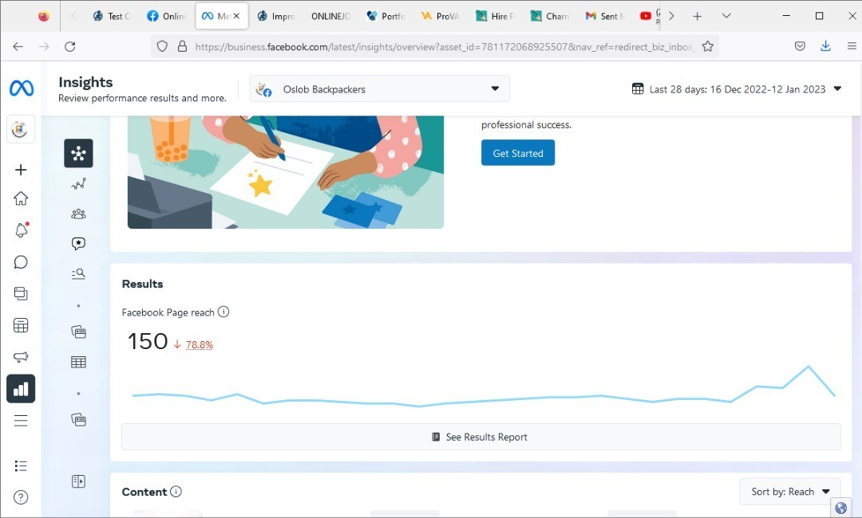Open Save to Pocket icon
Viewport: 862px width, 518px height.
click(800, 47)
